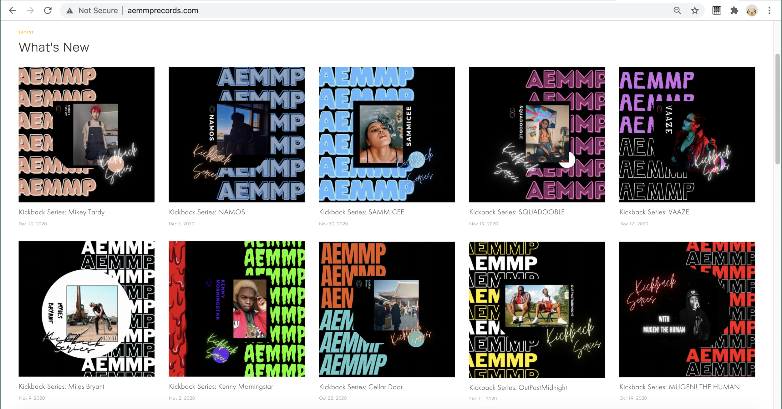Open Chrome's three-dot menu

pos(769,10)
